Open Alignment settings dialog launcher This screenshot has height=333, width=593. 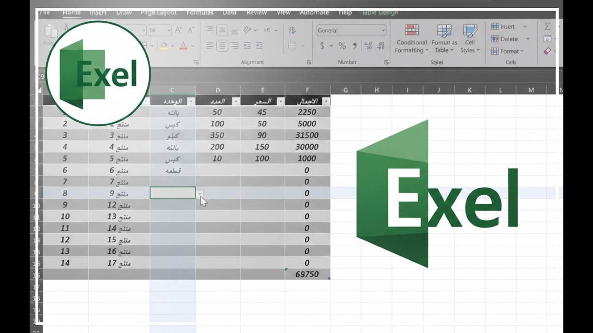tap(309, 62)
